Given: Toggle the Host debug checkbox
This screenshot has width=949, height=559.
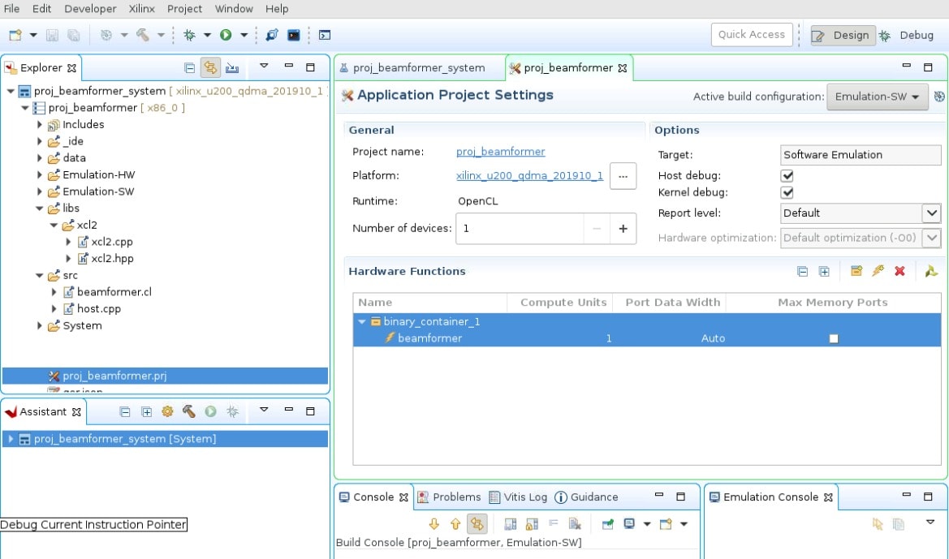Looking at the screenshot, I should point(787,176).
